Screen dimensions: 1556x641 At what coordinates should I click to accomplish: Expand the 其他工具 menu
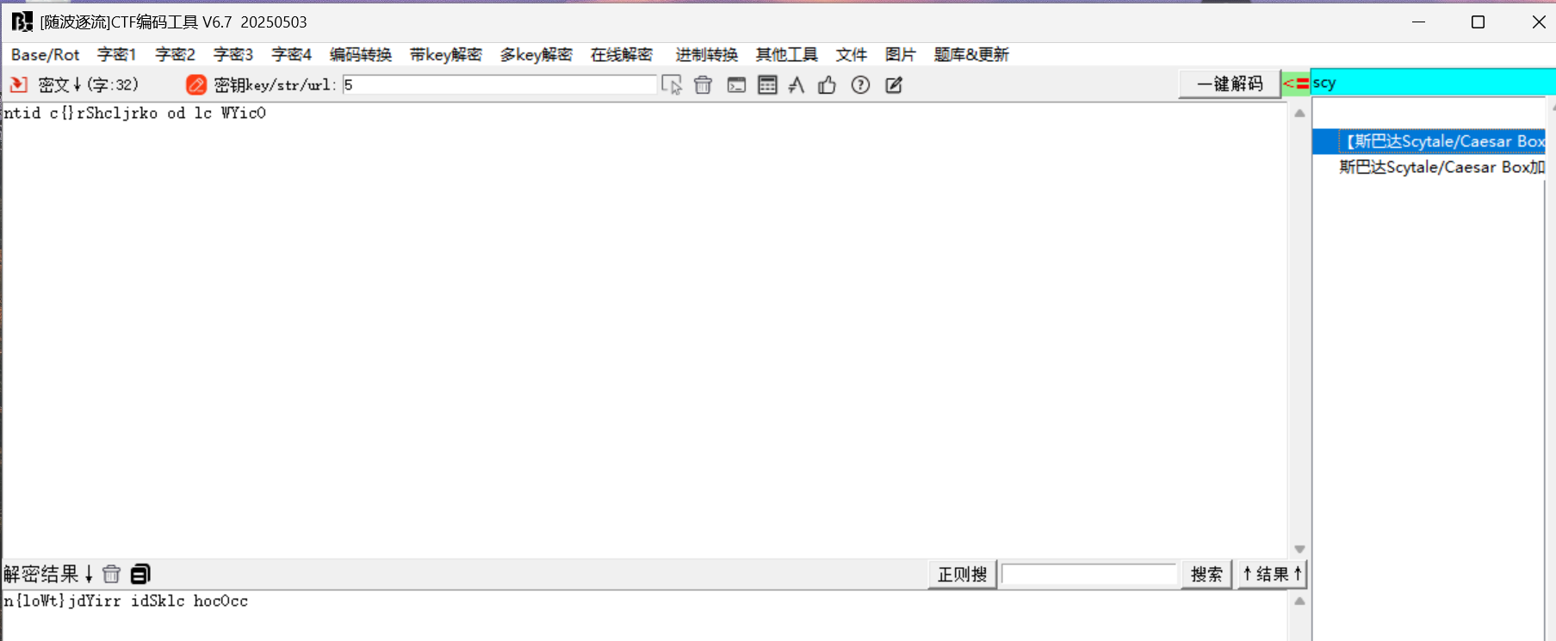tap(786, 54)
